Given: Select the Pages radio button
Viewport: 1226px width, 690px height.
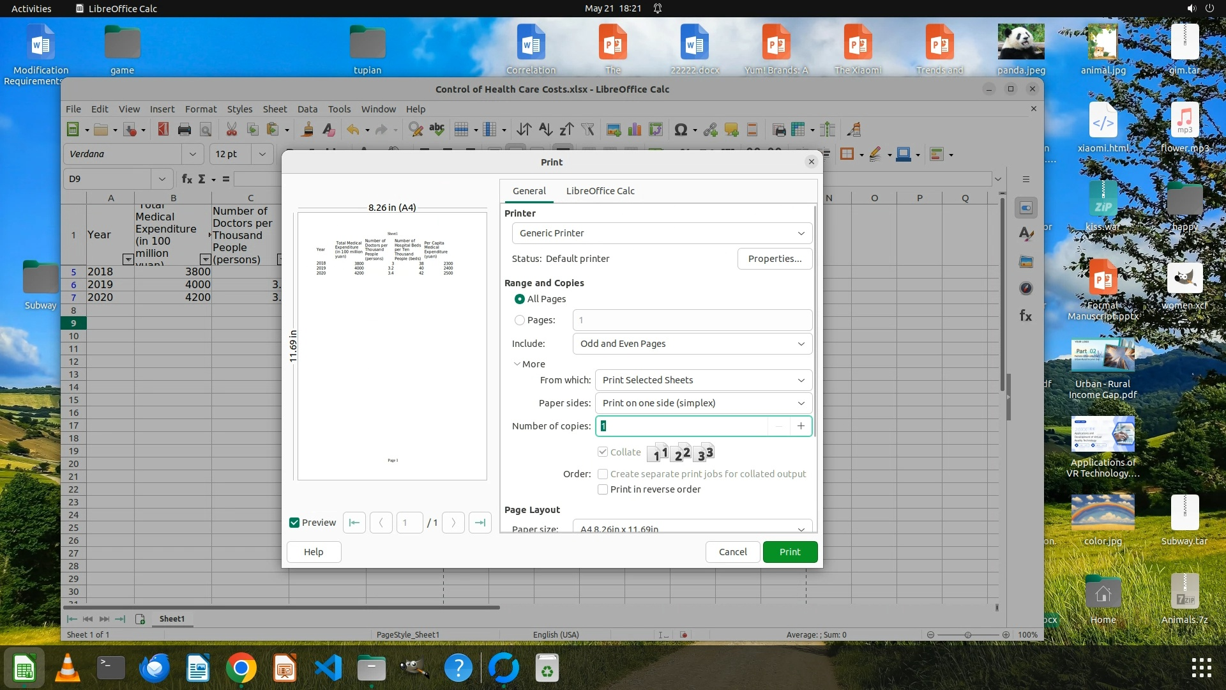Looking at the screenshot, I should 520,320.
